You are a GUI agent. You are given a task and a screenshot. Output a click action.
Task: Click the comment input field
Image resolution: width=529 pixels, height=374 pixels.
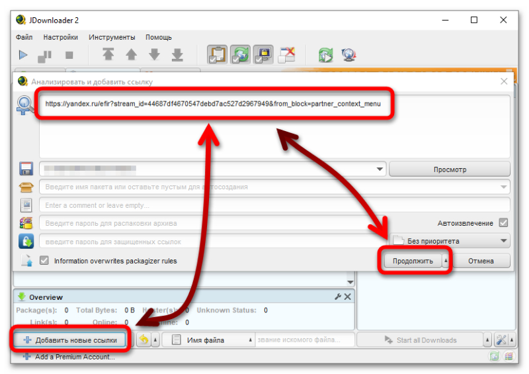tap(274, 205)
